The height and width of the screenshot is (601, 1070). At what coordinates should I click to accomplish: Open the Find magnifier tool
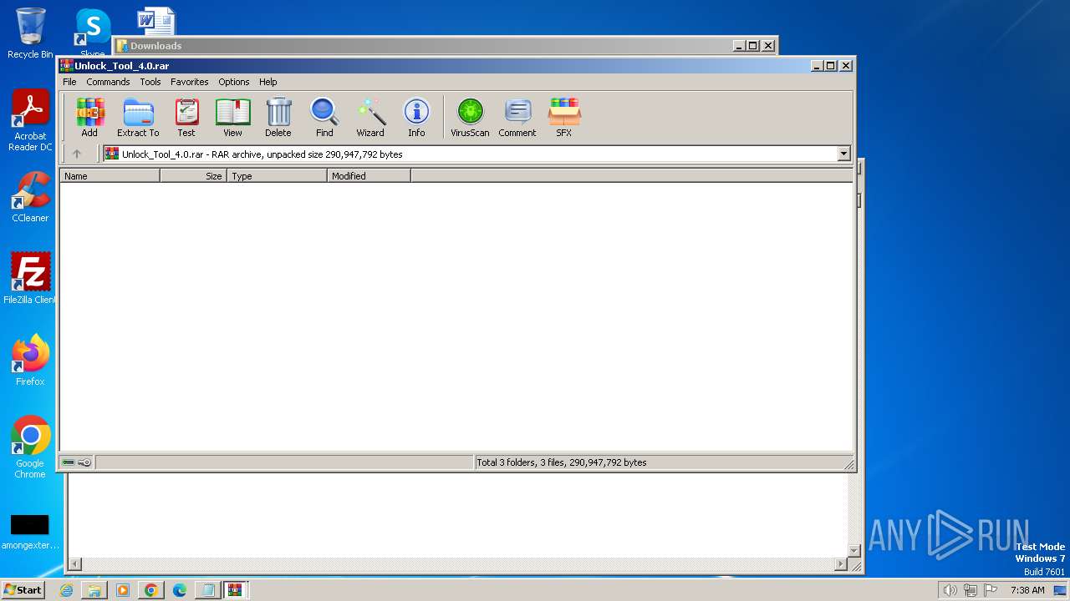tap(324, 117)
